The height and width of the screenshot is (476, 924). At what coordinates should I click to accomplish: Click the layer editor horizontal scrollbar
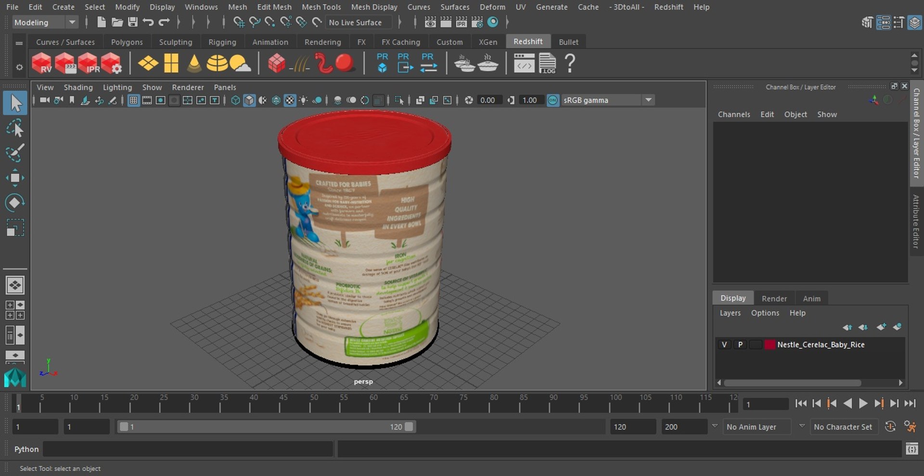tap(792, 383)
